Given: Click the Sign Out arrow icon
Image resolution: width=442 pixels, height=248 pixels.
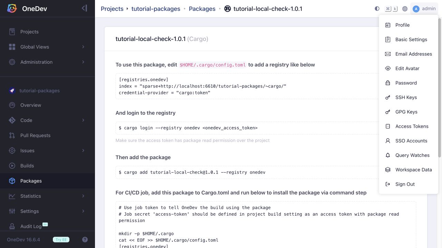Looking at the screenshot, I should coord(388,184).
